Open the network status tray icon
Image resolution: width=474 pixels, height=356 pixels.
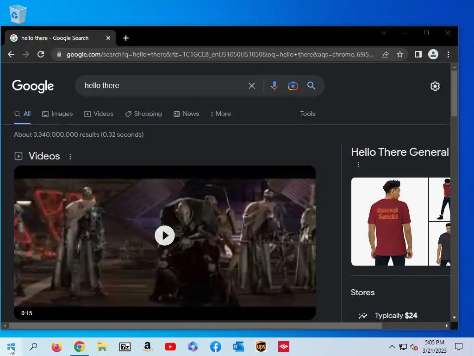[x=403, y=347]
